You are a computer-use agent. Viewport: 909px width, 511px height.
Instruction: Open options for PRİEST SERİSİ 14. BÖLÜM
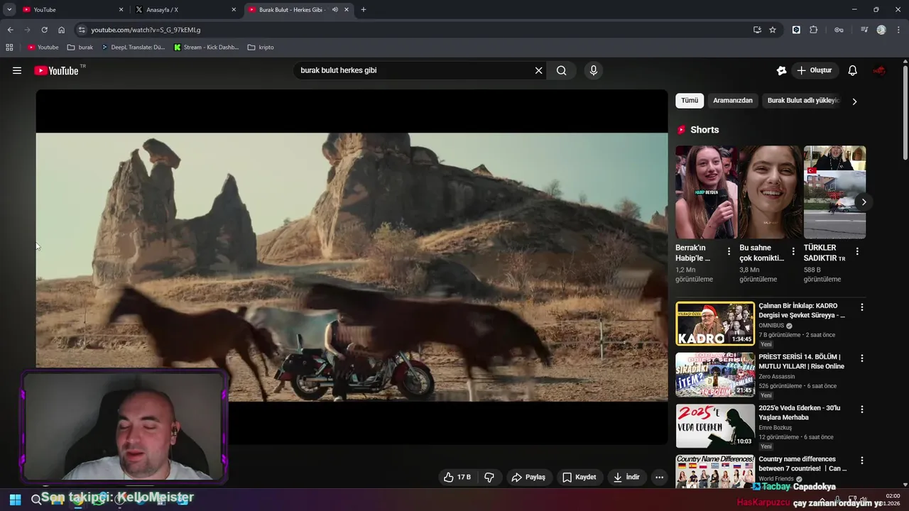(862, 358)
